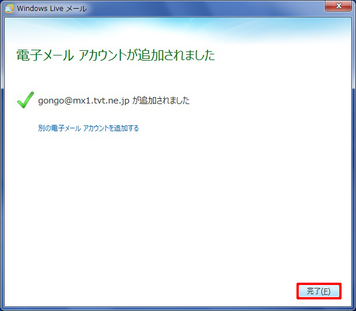
Task: Click the 電子メール アカウントが追加されました heading
Action: [x=116, y=55]
